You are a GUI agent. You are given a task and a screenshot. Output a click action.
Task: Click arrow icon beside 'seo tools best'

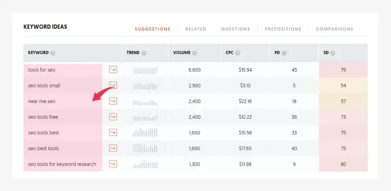pyautogui.click(x=113, y=133)
